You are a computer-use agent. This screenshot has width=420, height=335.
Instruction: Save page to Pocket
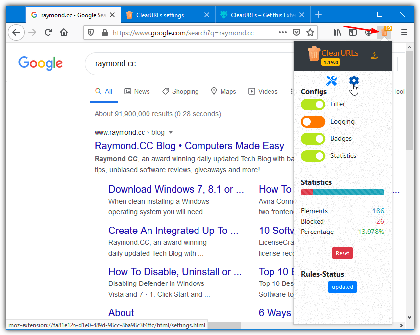[296, 33]
